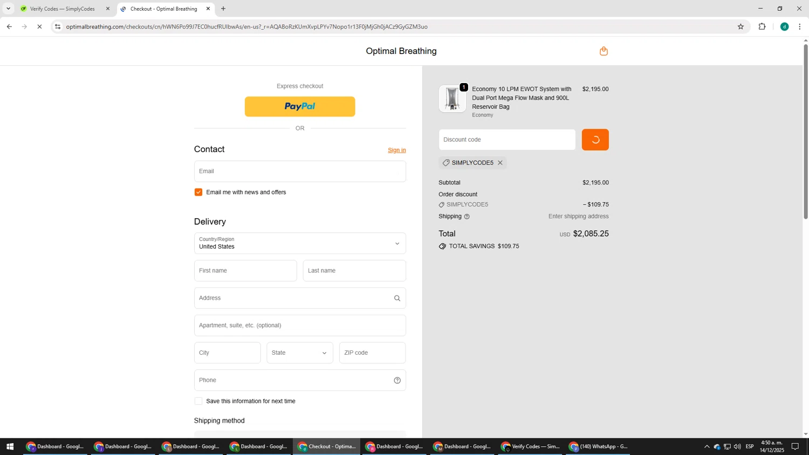The image size is (809, 455).
Task: Click the City field
Action: point(227,353)
